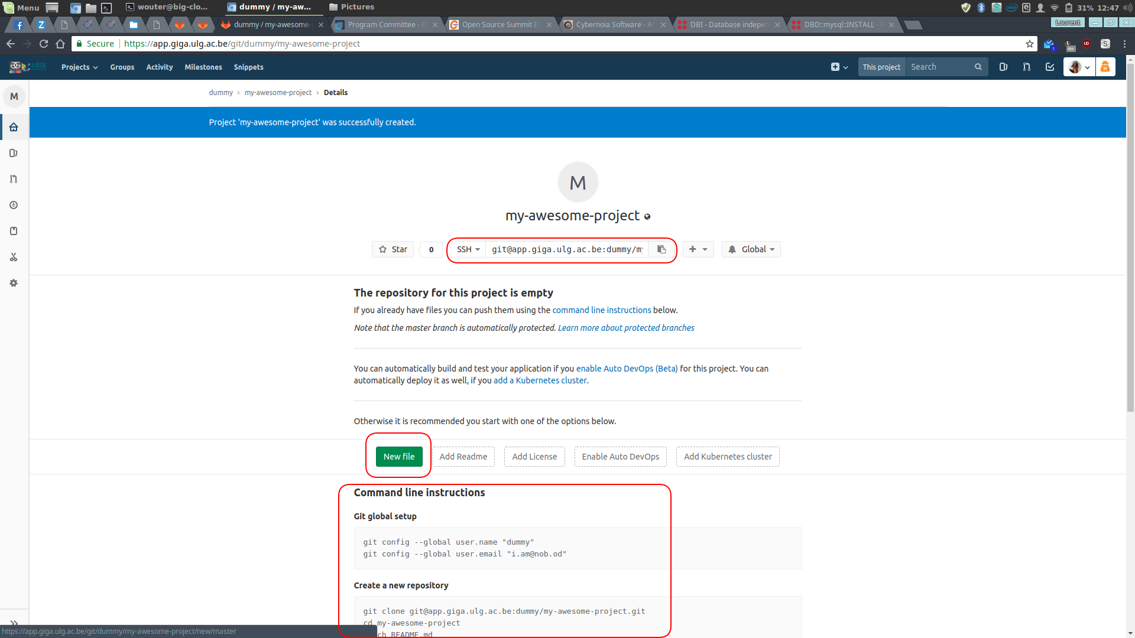Image resolution: width=1135 pixels, height=638 pixels.
Task: Switch to the Open Source Summit browser tab
Action: (501, 25)
